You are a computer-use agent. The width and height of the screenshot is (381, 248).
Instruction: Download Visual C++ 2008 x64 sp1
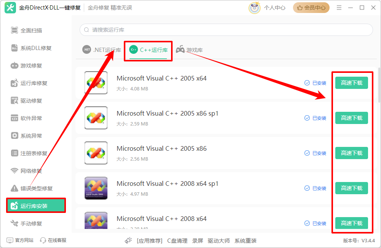tap(352, 188)
